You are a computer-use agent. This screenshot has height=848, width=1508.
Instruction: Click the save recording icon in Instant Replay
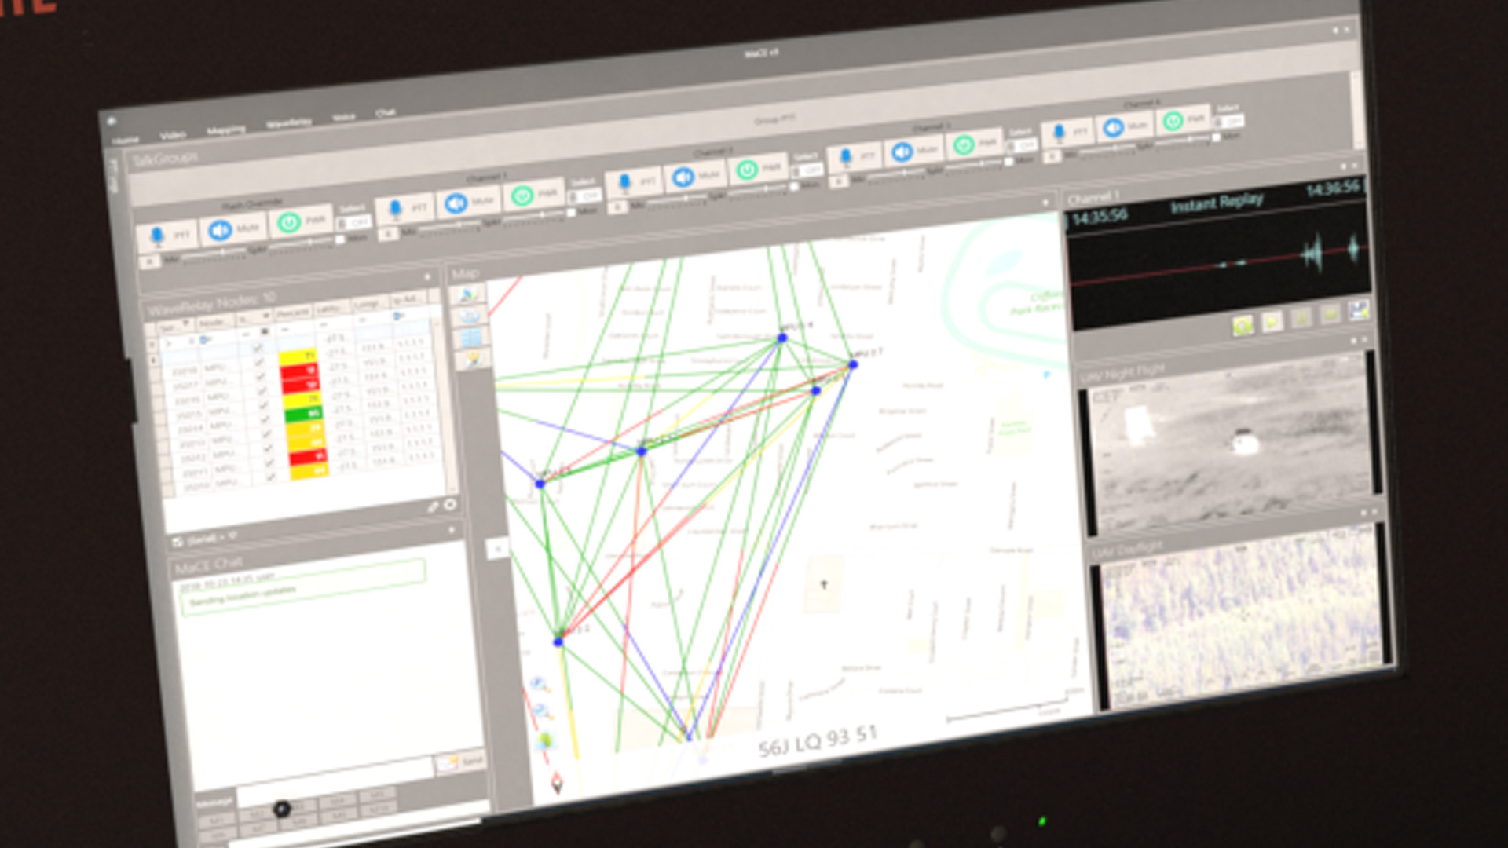[x=1358, y=311]
